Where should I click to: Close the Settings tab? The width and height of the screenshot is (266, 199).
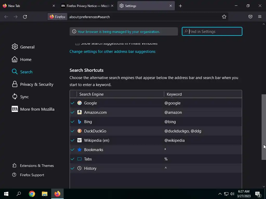pyautogui.click(x=171, y=6)
